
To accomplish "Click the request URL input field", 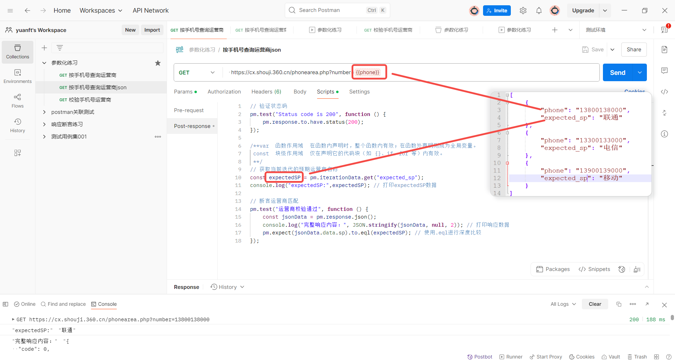I will [x=411, y=72].
